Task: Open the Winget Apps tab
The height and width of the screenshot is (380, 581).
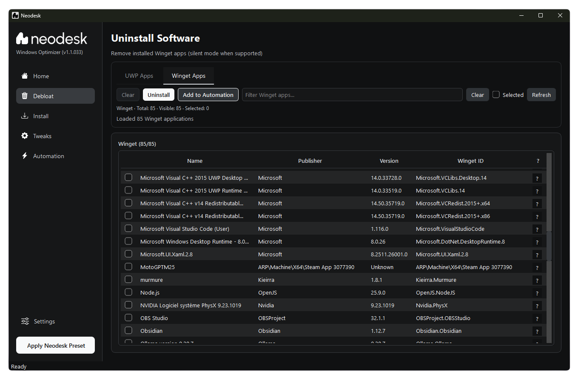Action: click(188, 76)
